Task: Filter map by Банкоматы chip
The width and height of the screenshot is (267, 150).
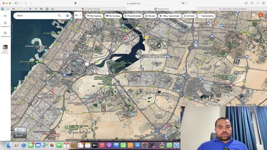Action: (206, 16)
